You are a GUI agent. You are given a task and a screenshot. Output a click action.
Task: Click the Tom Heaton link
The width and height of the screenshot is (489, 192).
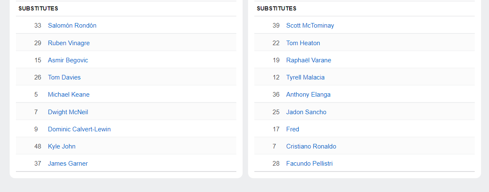tap(303, 43)
